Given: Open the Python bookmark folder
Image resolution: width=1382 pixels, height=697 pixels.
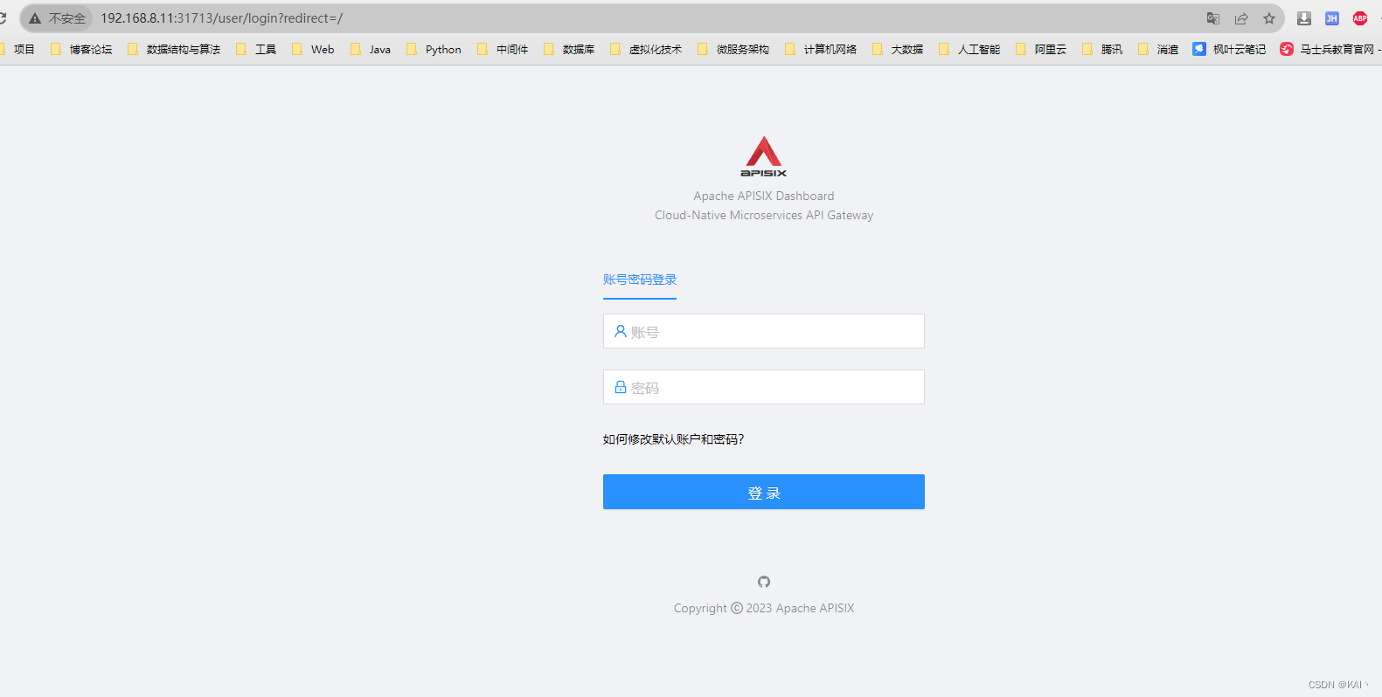Looking at the screenshot, I should pos(434,50).
